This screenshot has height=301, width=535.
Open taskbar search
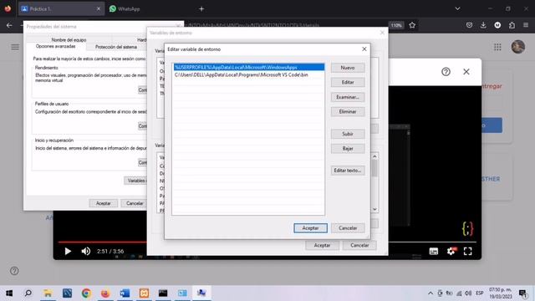pyautogui.click(x=28, y=293)
